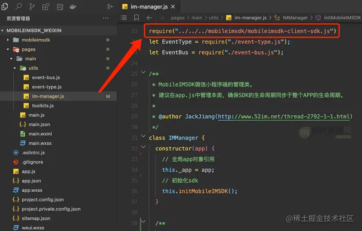
Task: Go back with the left arrow icon
Action: click(149, 18)
